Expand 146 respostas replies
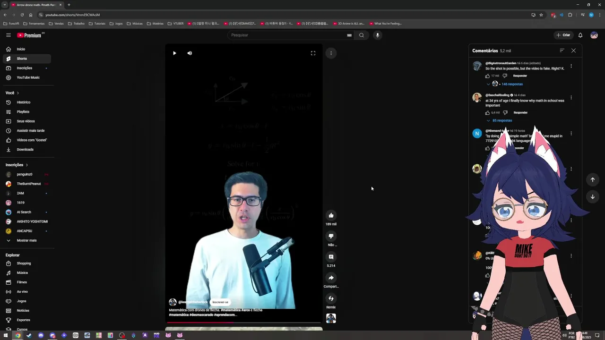Screen dimensions: 605x340 pos(512,84)
